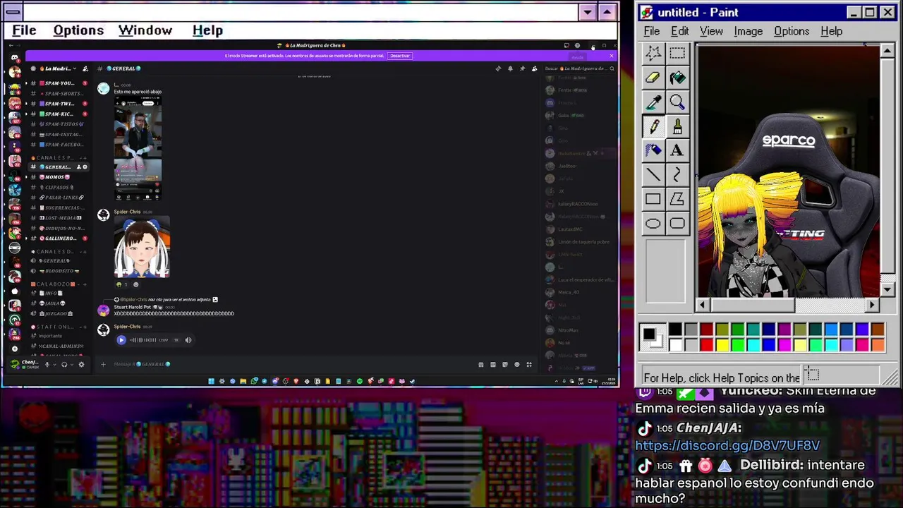Select the Free-Form Select tool in Paint
Screen dimensions: 903x508
(653, 54)
